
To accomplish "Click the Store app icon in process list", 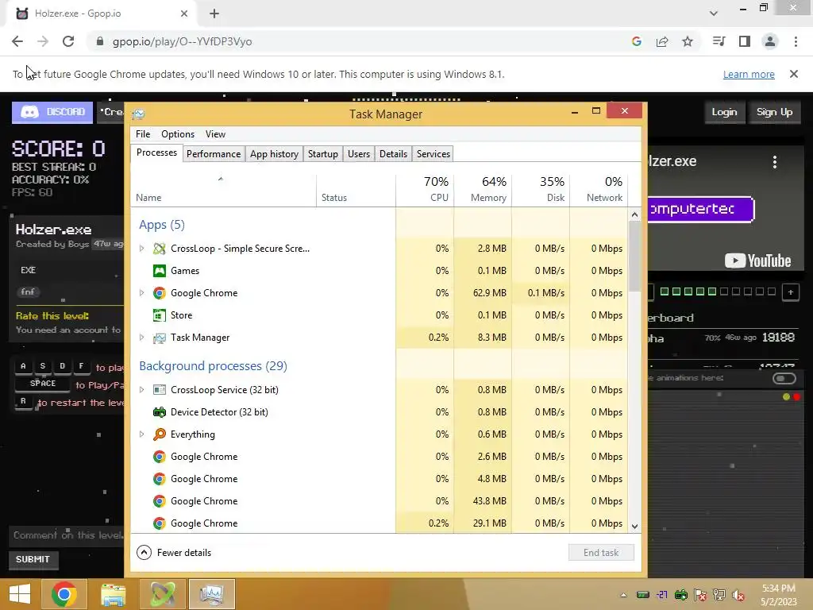I will click(x=159, y=315).
